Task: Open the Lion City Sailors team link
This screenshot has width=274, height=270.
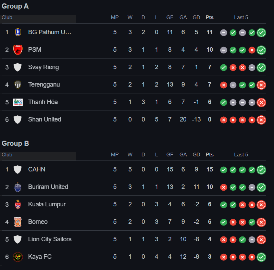Action: (50, 239)
